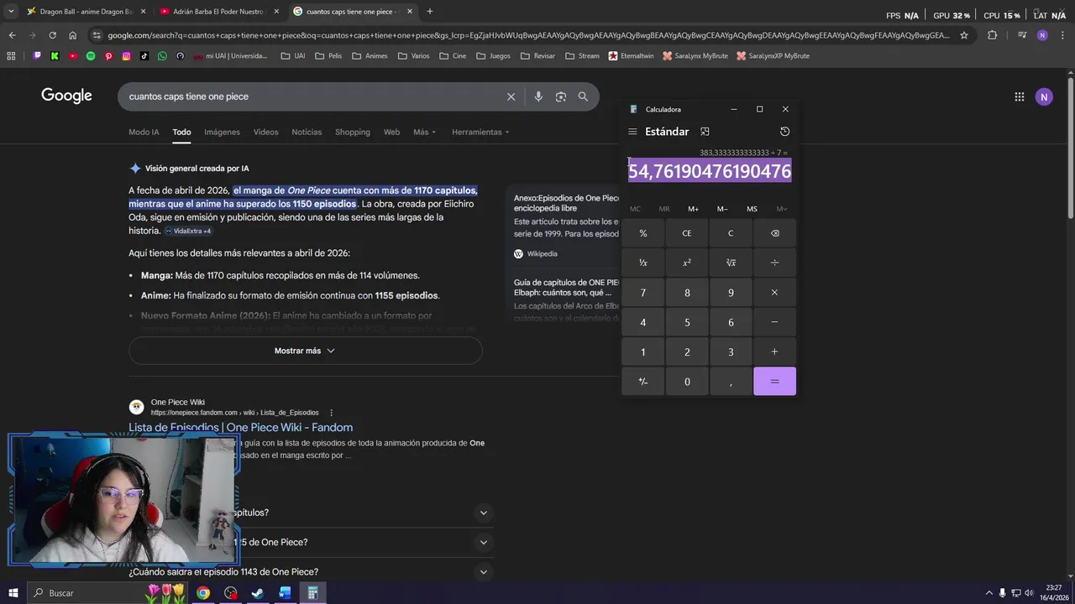Screen dimensions: 1075x604
Task: Clear the Google search box text
Action: click(x=511, y=96)
